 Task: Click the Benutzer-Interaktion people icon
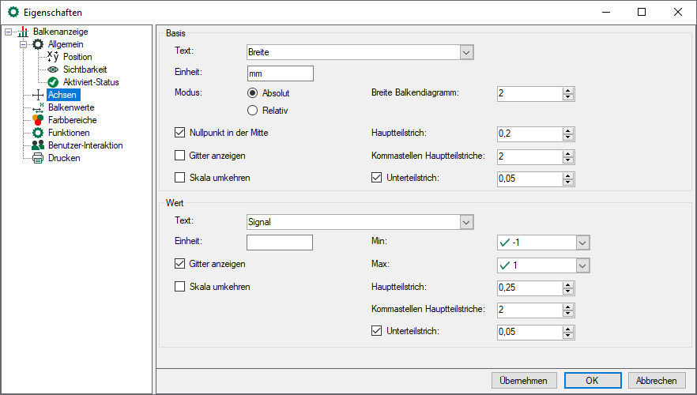[38, 145]
